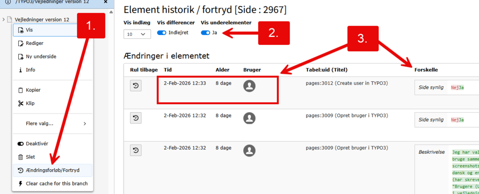Image resolution: width=479 pixels, height=194 pixels.
Task: Click rollback icon for 12:33 entry
Action: [136, 86]
